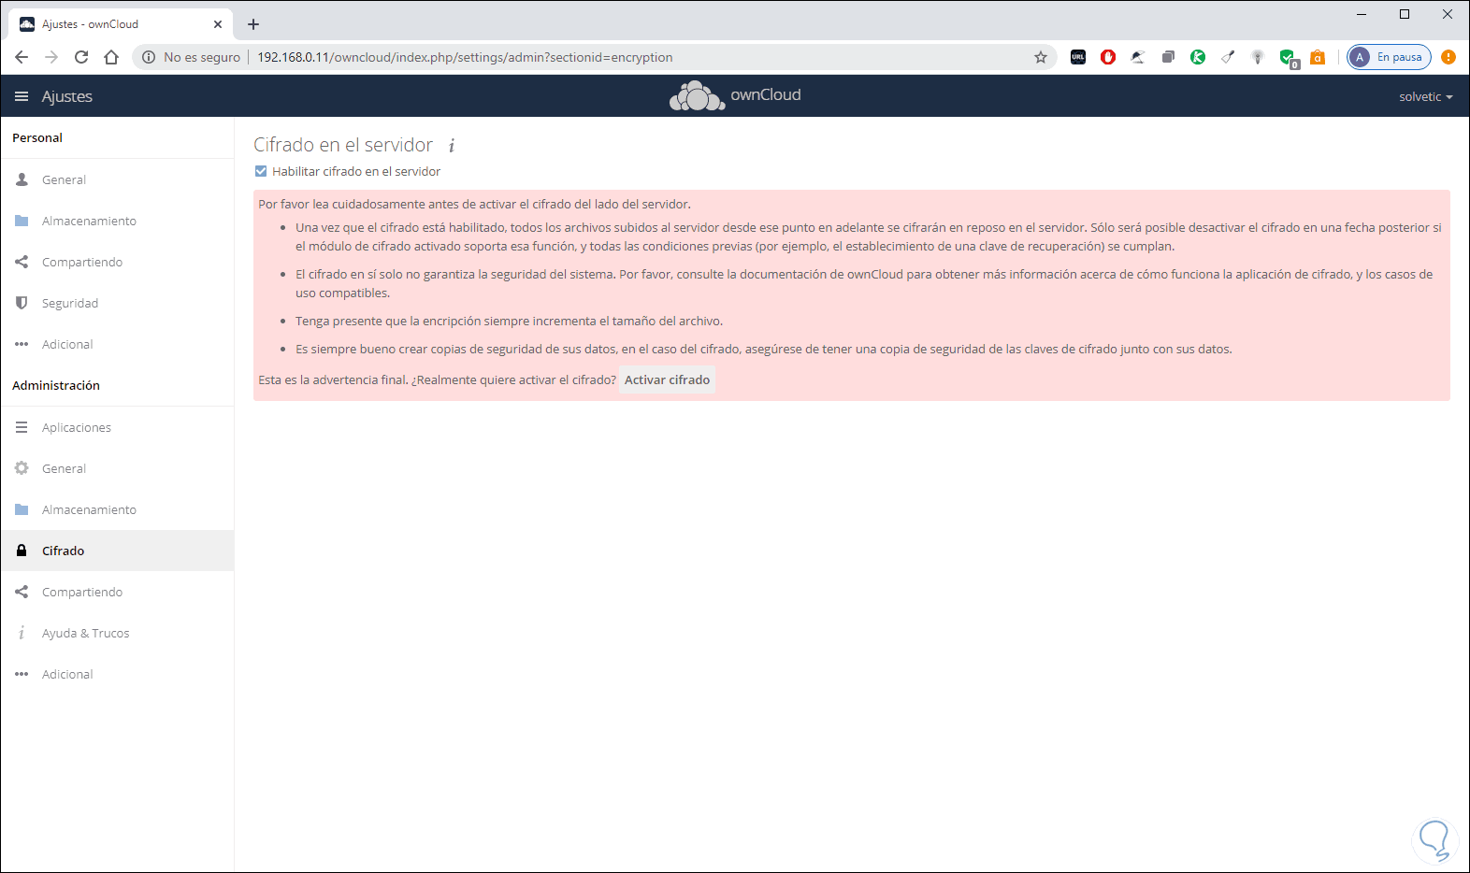Open Administración General settings section
Image resolution: width=1470 pixels, height=873 pixels.
117,468
